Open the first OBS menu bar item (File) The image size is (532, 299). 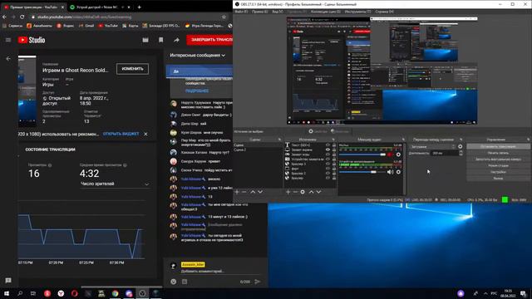241,12
